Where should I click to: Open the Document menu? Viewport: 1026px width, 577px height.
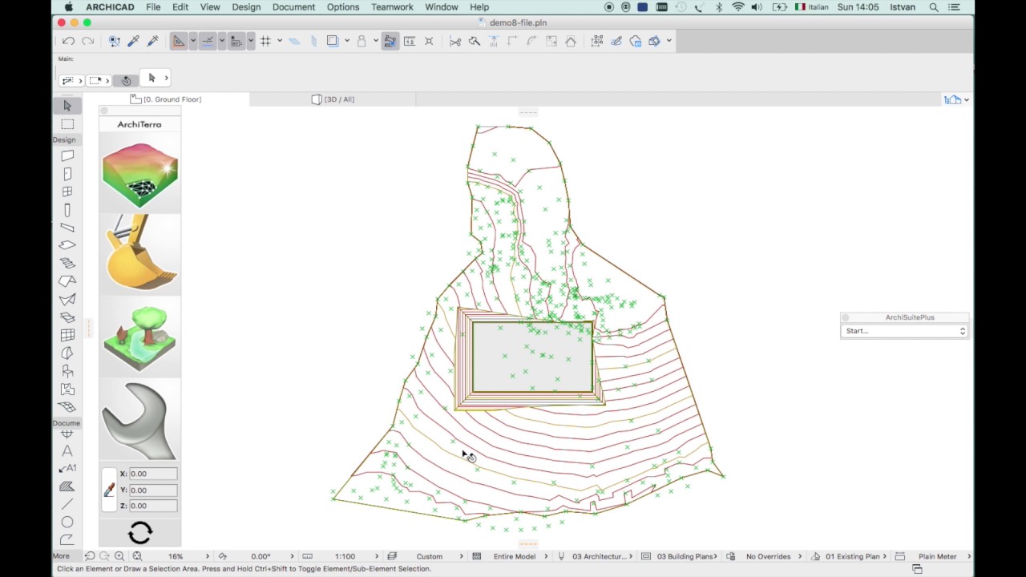pos(293,7)
